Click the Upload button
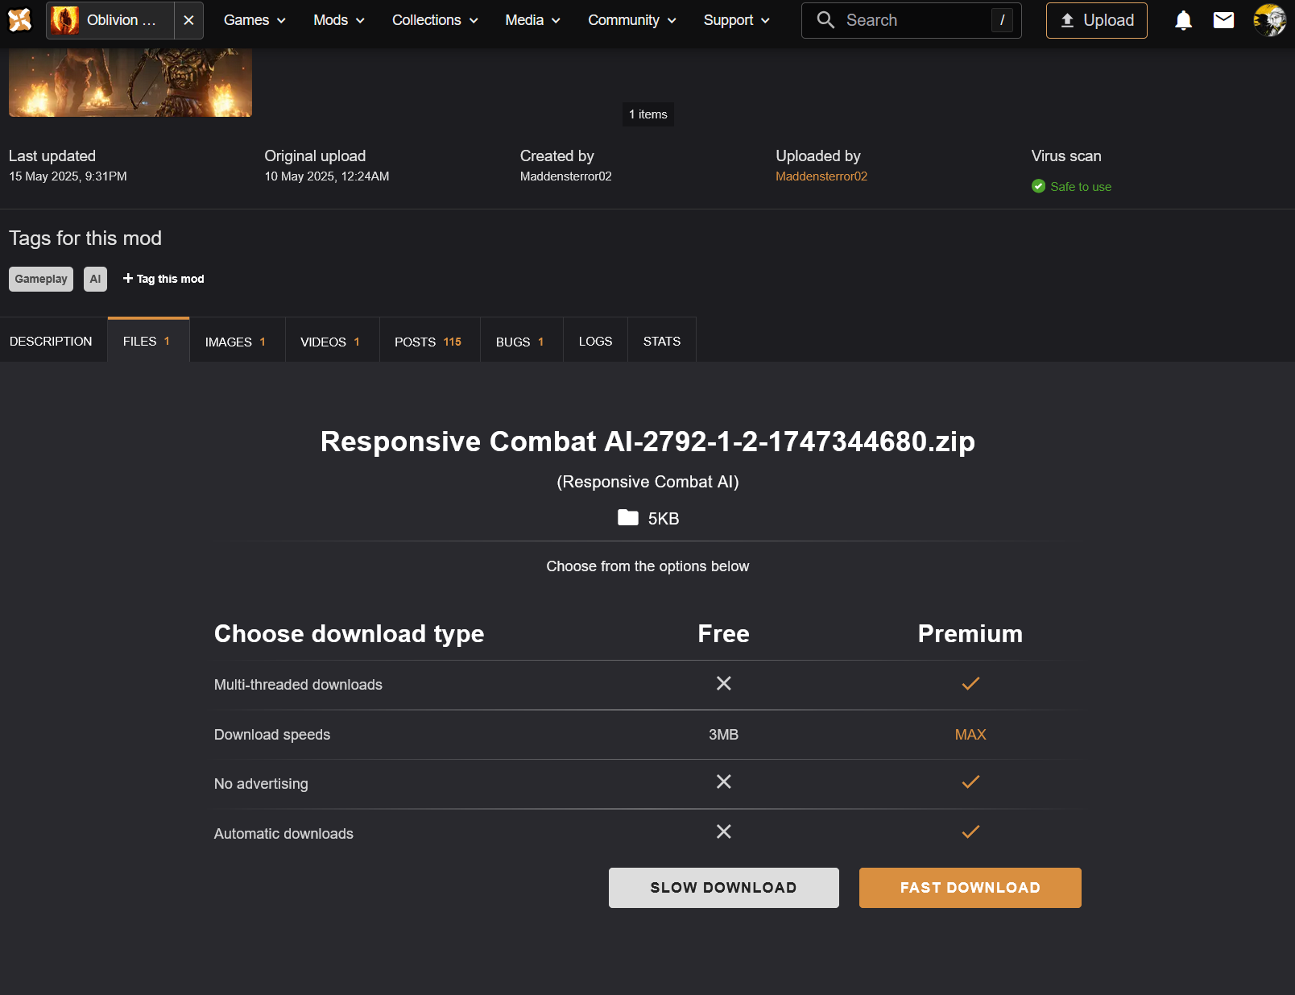 coord(1096,20)
